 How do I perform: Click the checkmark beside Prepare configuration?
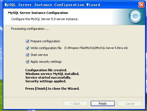pyautogui.click(x=27, y=41)
